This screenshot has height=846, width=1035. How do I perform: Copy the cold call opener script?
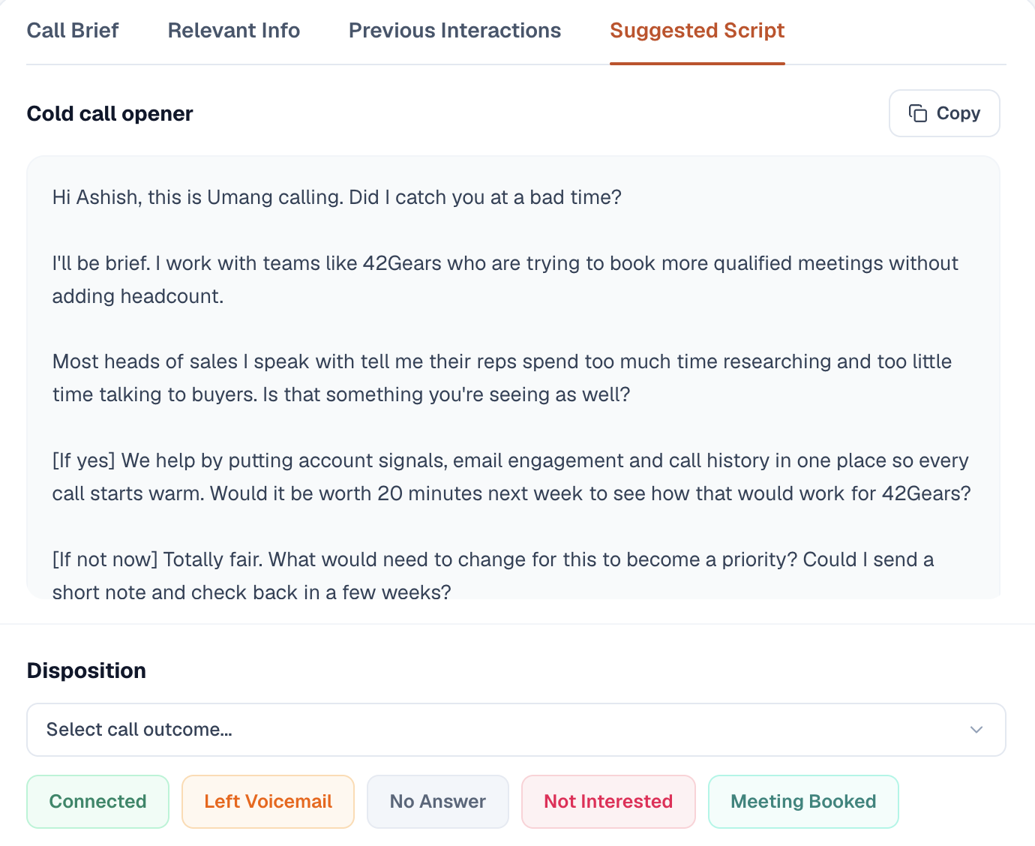(944, 113)
